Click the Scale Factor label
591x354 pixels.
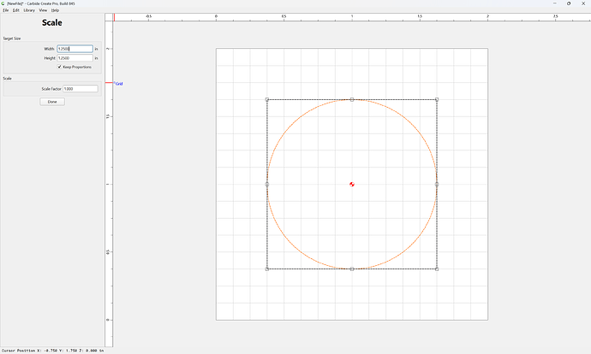point(51,89)
